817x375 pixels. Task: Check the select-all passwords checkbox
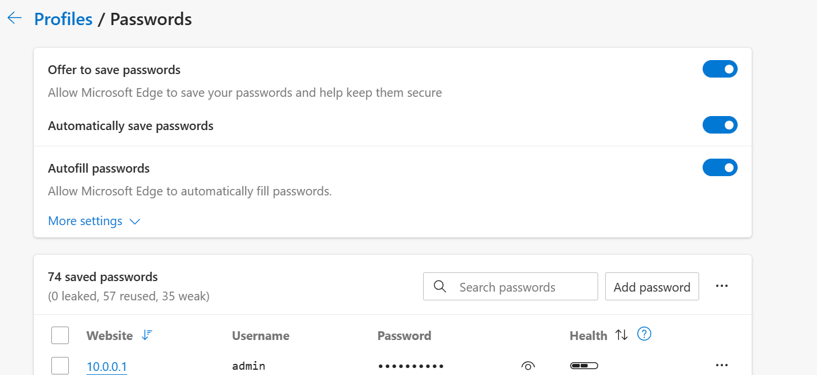click(60, 335)
